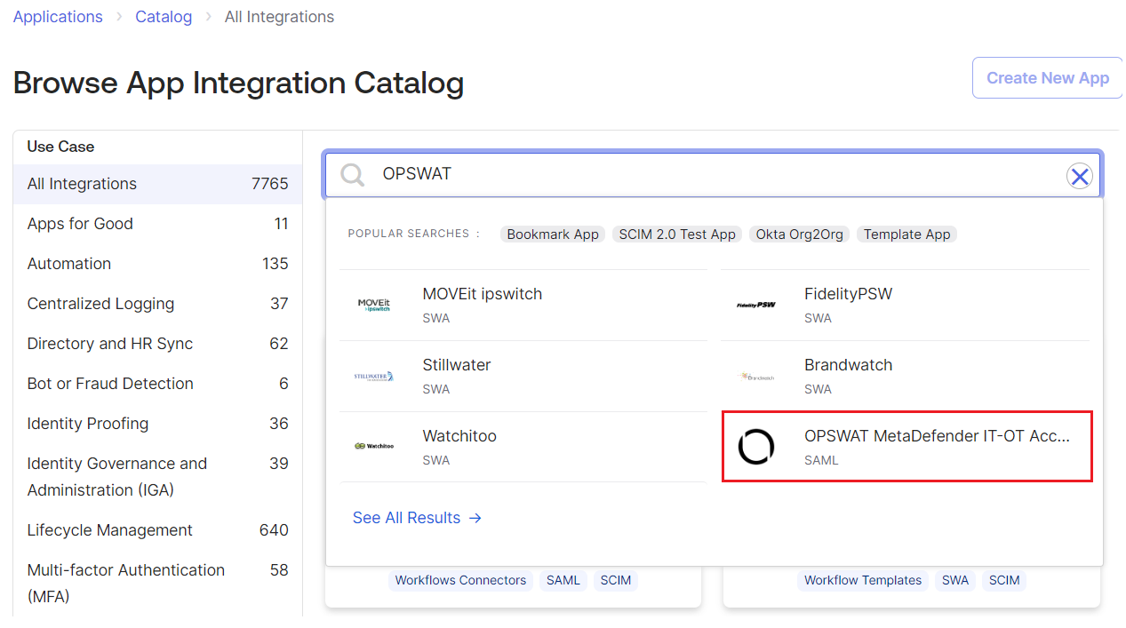Click inside the OPSWAT search field
1126x628 pixels.
pyautogui.click(x=713, y=174)
